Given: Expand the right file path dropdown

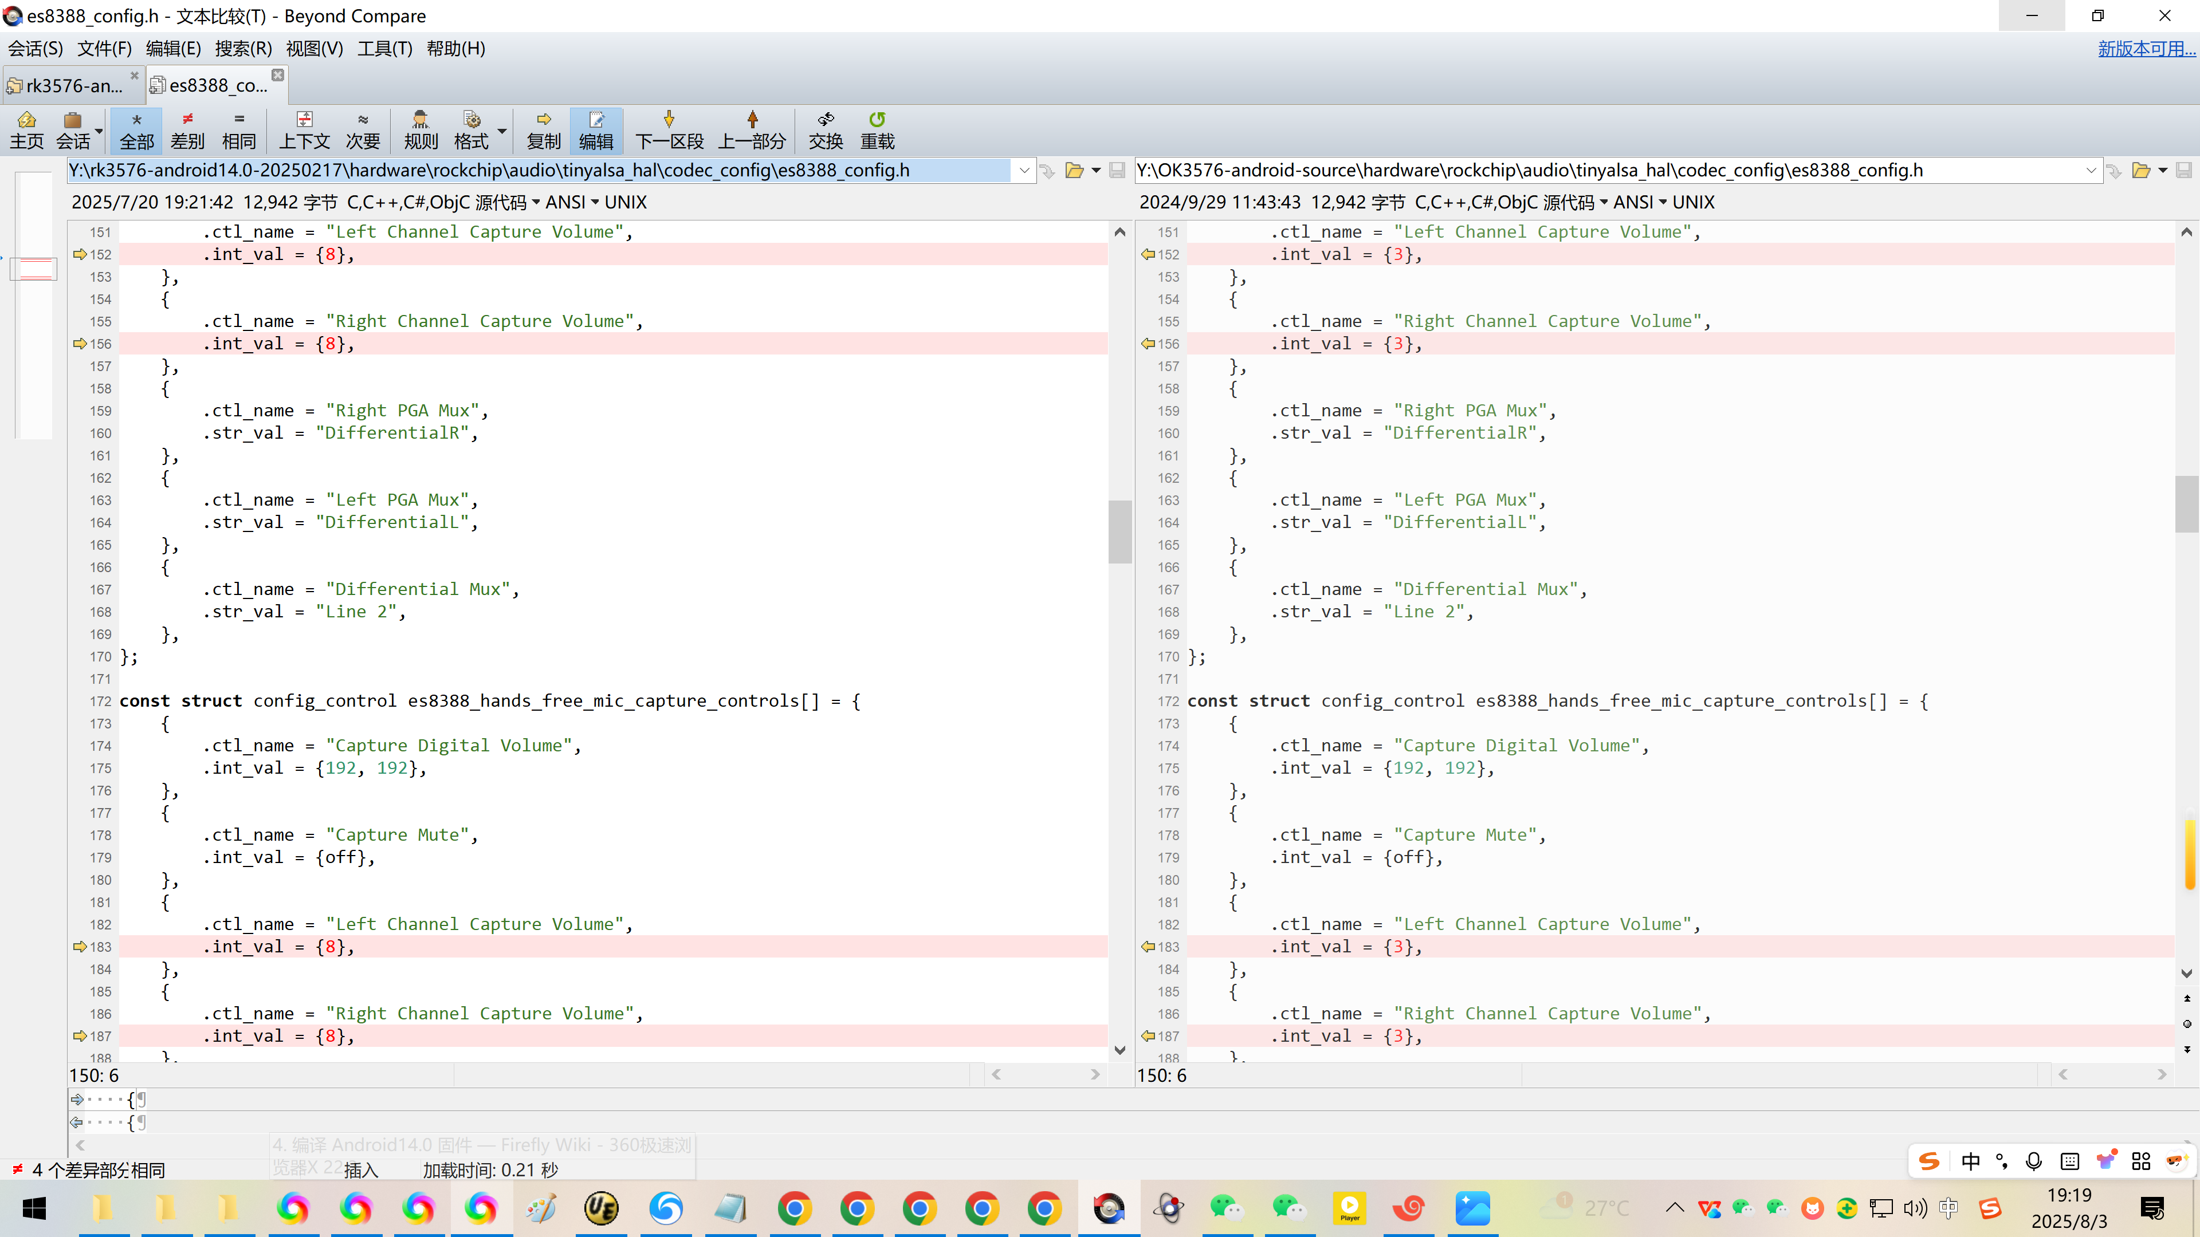Looking at the screenshot, I should 2091,171.
